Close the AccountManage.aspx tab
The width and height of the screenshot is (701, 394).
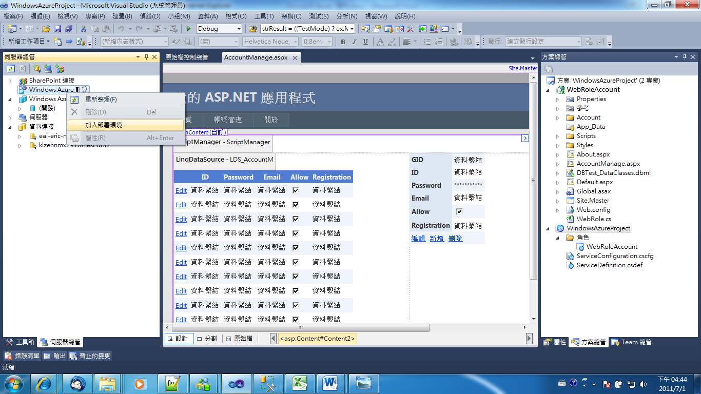pos(295,58)
